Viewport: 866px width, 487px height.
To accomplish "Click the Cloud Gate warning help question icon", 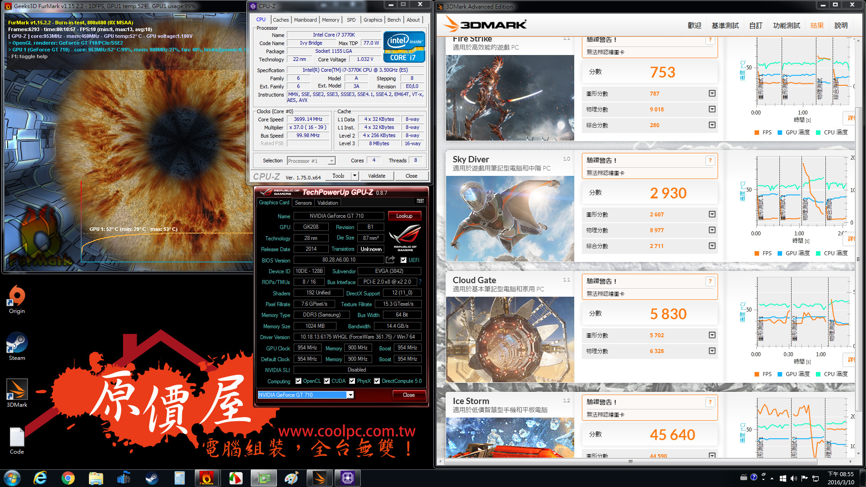I will coord(710,281).
